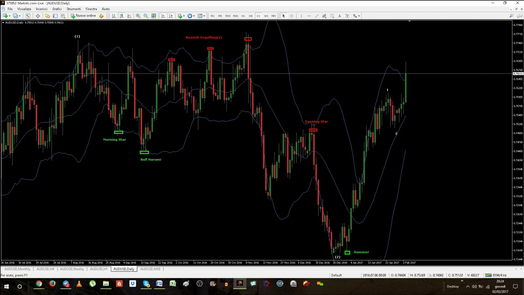The width and height of the screenshot is (524, 295).
Task: Switch to the AUDUSD,Weekly chart tab
Action: point(73,269)
